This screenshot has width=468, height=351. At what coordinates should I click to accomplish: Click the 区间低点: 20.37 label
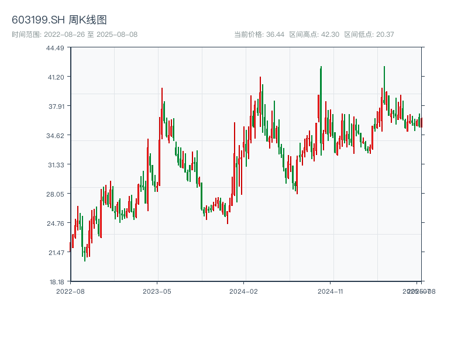[369, 35]
